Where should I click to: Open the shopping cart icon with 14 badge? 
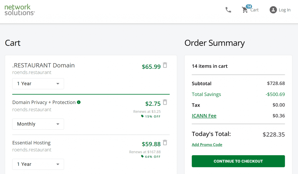[245, 10]
